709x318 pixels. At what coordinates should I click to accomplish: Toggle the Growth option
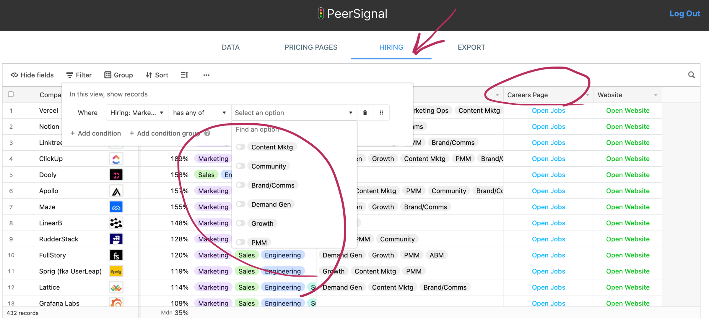point(241,223)
